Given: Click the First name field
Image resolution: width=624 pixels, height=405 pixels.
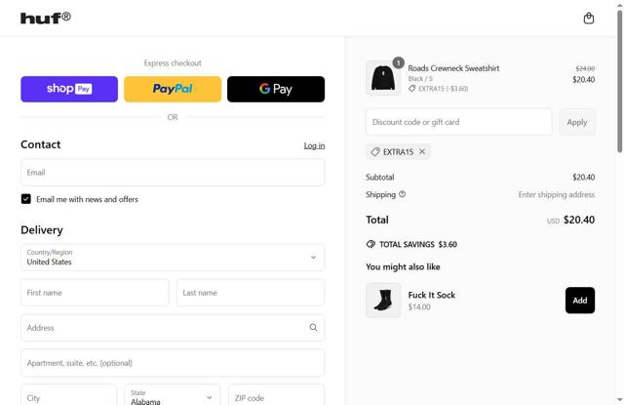Looking at the screenshot, I should pos(95,293).
